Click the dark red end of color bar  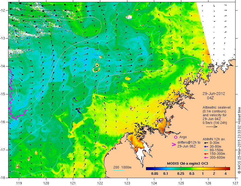[229, 169]
